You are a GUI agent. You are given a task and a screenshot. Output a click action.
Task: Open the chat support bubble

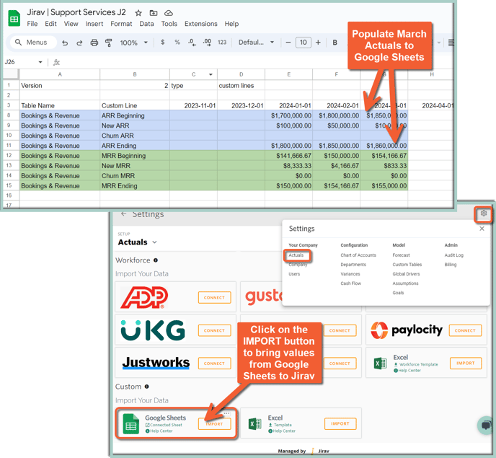(x=486, y=425)
